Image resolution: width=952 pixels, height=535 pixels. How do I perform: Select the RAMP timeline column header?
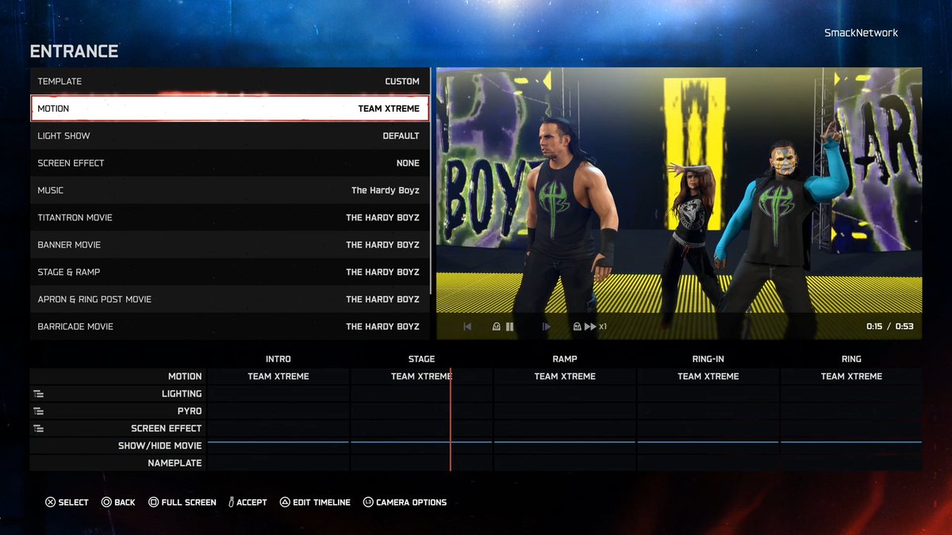point(565,359)
